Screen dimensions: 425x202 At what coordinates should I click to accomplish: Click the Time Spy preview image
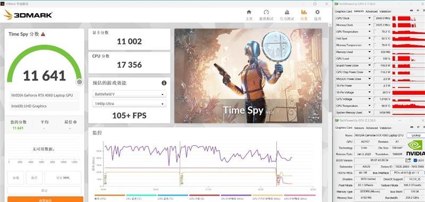click(248, 76)
